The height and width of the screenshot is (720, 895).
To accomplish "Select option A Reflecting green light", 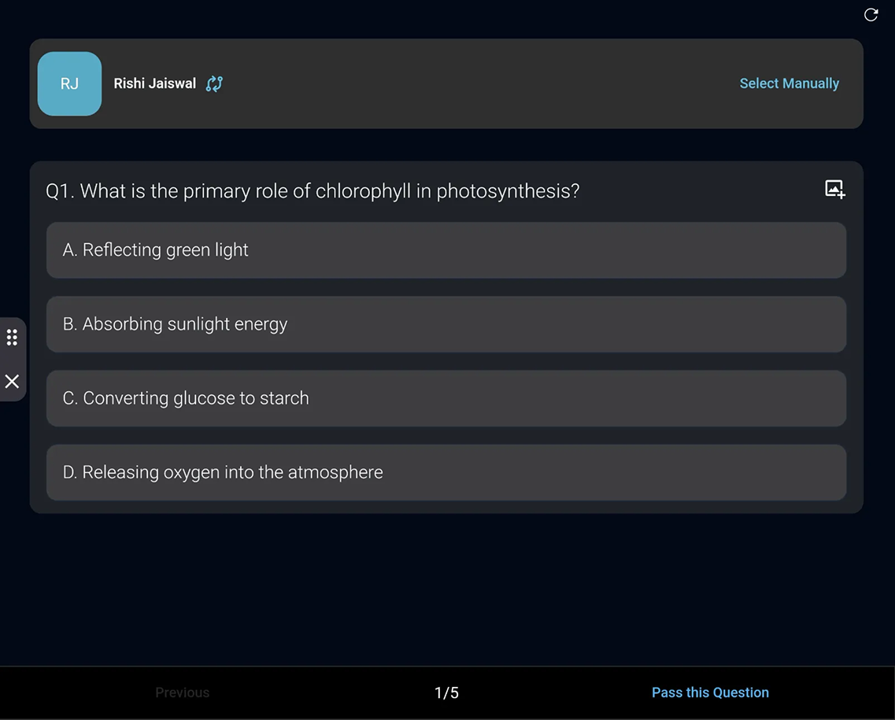I will (x=446, y=250).
